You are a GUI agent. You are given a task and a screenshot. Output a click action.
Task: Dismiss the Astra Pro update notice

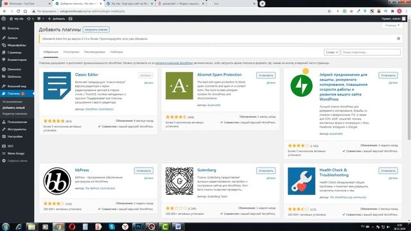pyautogui.click(x=398, y=38)
